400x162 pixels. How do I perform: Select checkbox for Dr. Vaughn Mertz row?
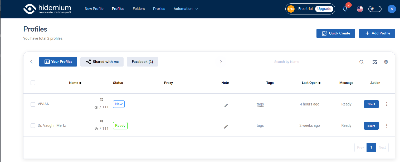[33, 125]
